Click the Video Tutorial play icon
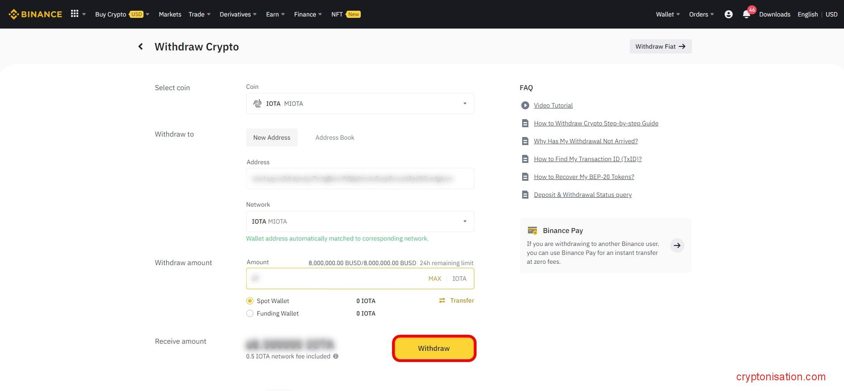Screen dimensions: 844x391 tap(525, 105)
